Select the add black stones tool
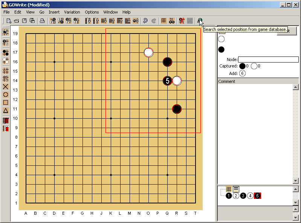Image resolution: width=301 pixels, height=223 pixels. pos(6,52)
